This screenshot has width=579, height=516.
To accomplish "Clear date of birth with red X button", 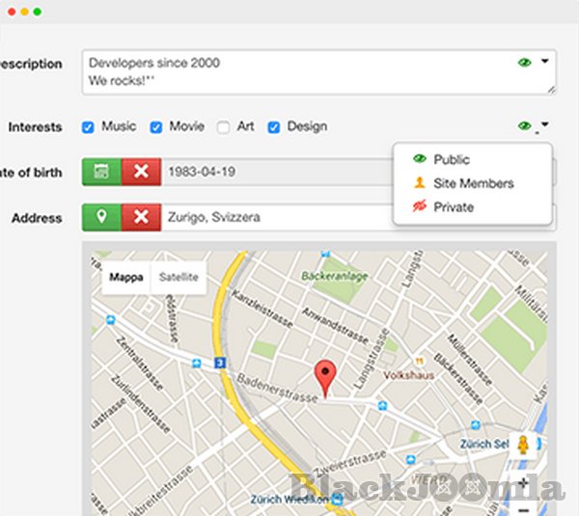I will click(141, 172).
